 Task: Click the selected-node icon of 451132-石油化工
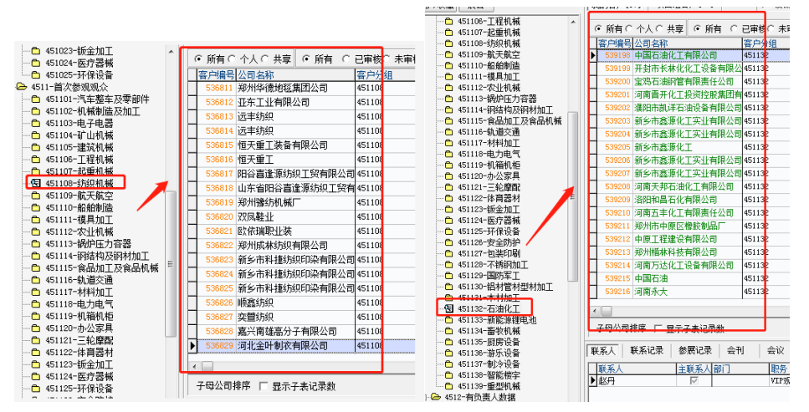[448, 309]
